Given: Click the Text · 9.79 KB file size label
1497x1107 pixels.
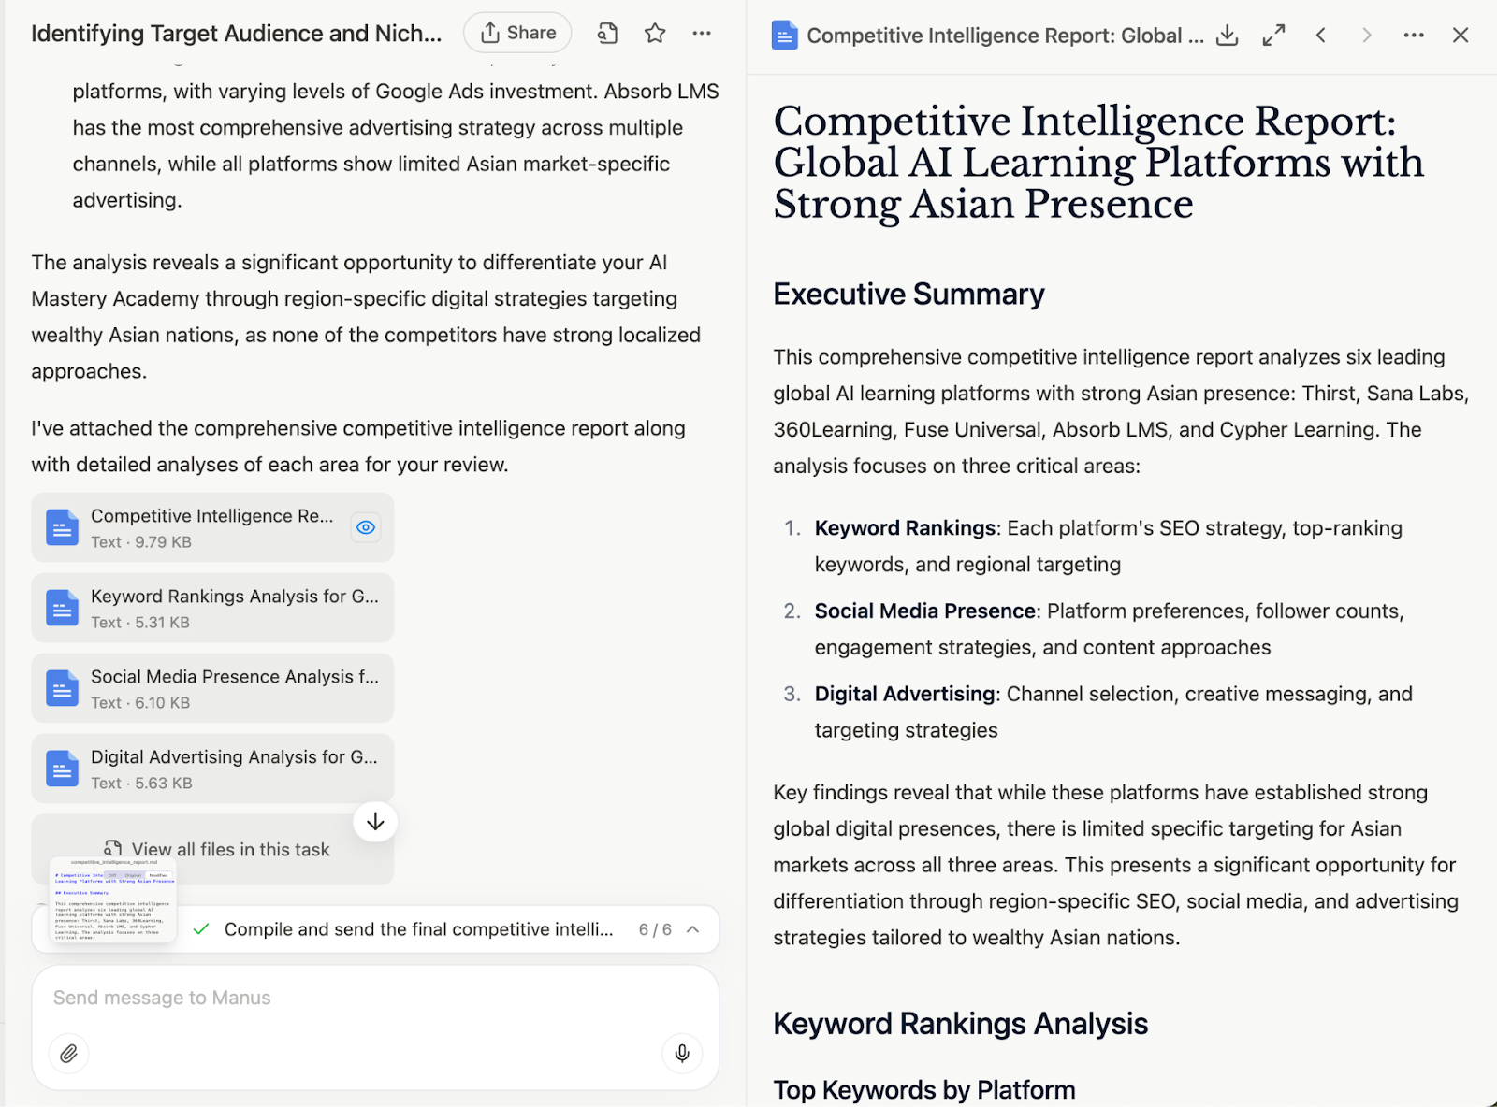Looking at the screenshot, I should [141, 542].
